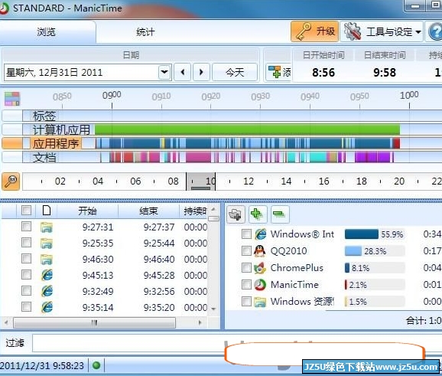Screen dimensions: 442x376
Task: Click the list vertical scrollbar up arrow
Action: [213, 209]
